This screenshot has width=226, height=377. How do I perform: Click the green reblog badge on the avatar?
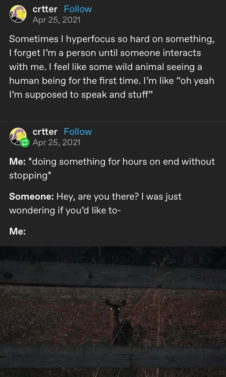(x=25, y=143)
